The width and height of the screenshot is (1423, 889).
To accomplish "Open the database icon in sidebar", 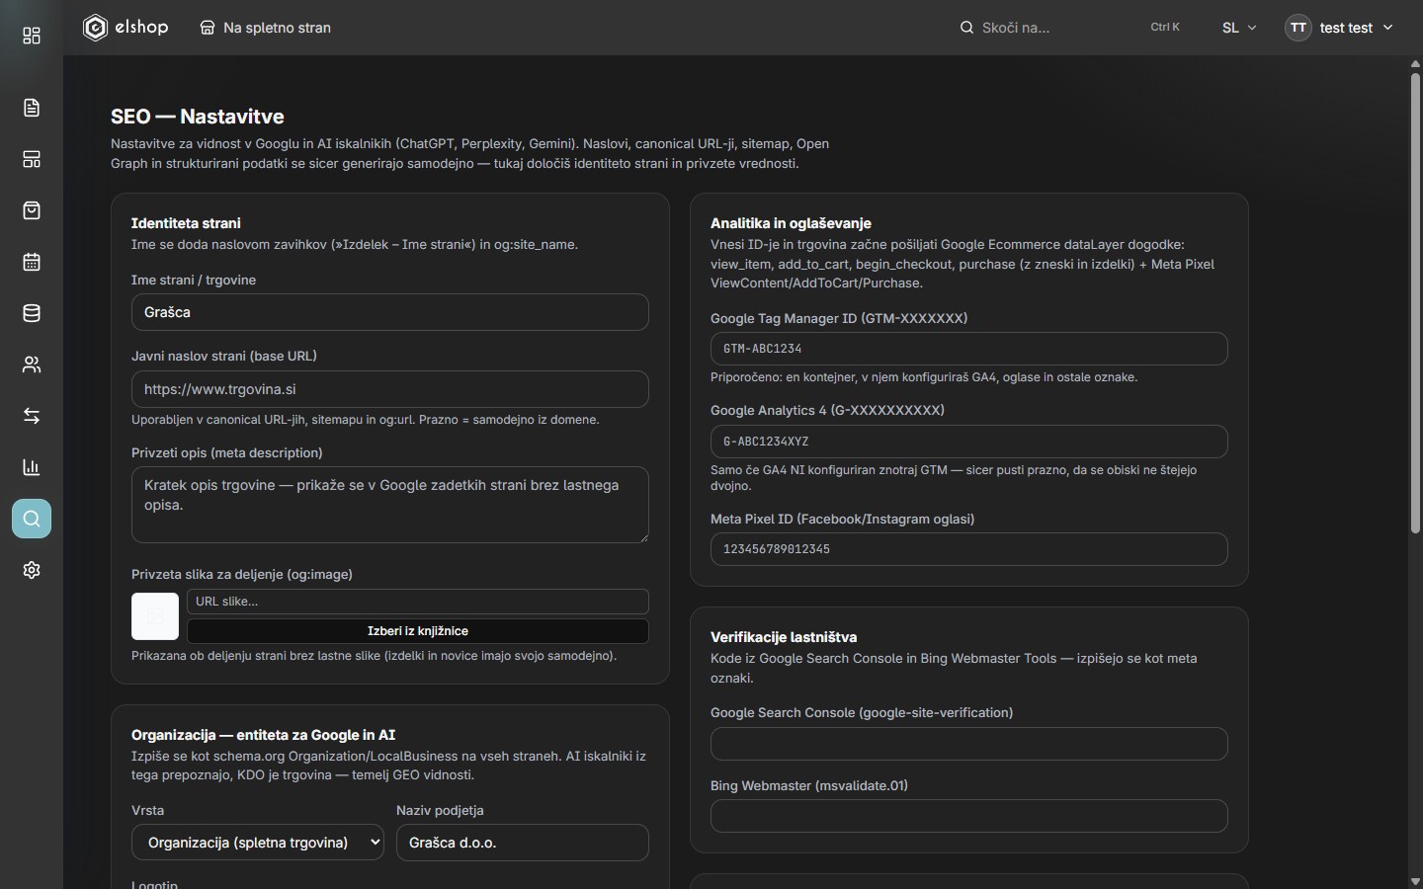I will point(32,313).
